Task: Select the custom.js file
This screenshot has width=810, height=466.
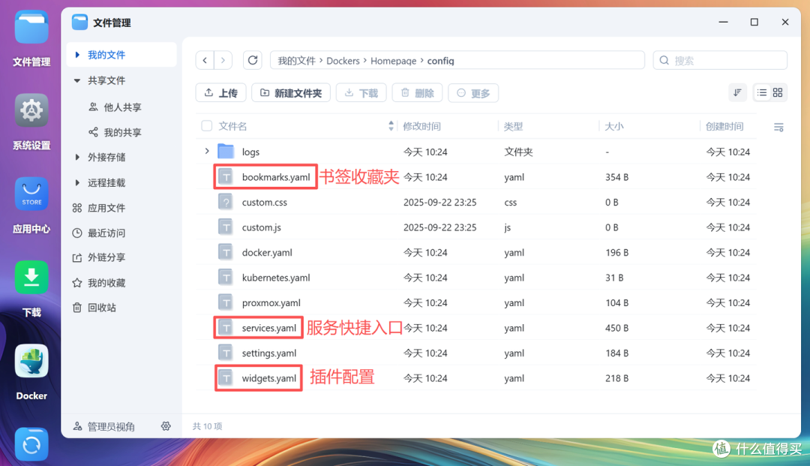Action: pos(262,227)
